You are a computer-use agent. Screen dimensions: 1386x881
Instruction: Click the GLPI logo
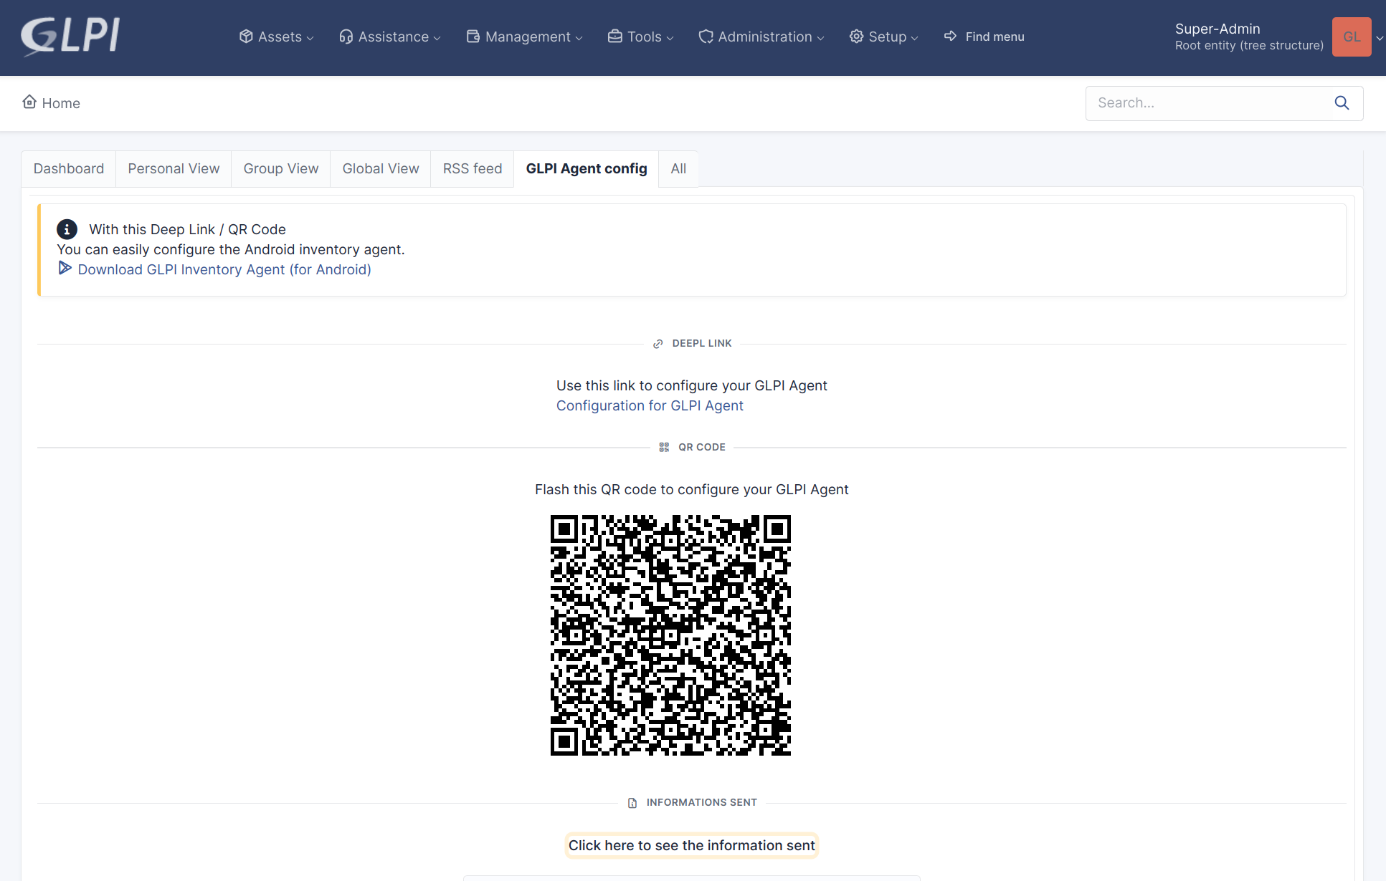tap(70, 36)
